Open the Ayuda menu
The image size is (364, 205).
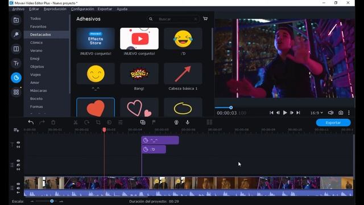coord(122,9)
